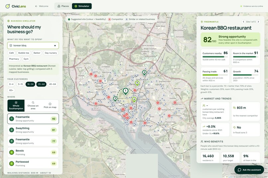Viewport: 268px width, 178px height.
Task: Select the Pick on map option
Action: pyautogui.click(x=50, y=106)
